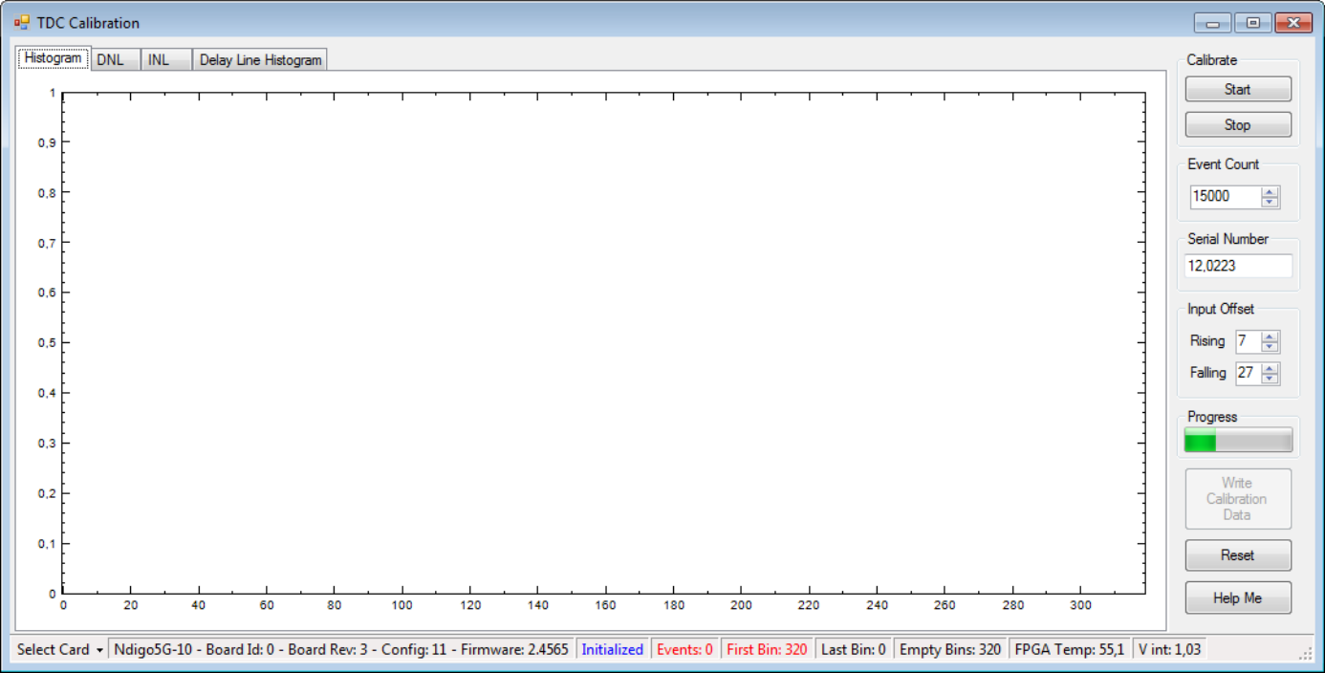Click into the Event Count value field
The width and height of the screenshot is (1325, 673).
point(1226,196)
